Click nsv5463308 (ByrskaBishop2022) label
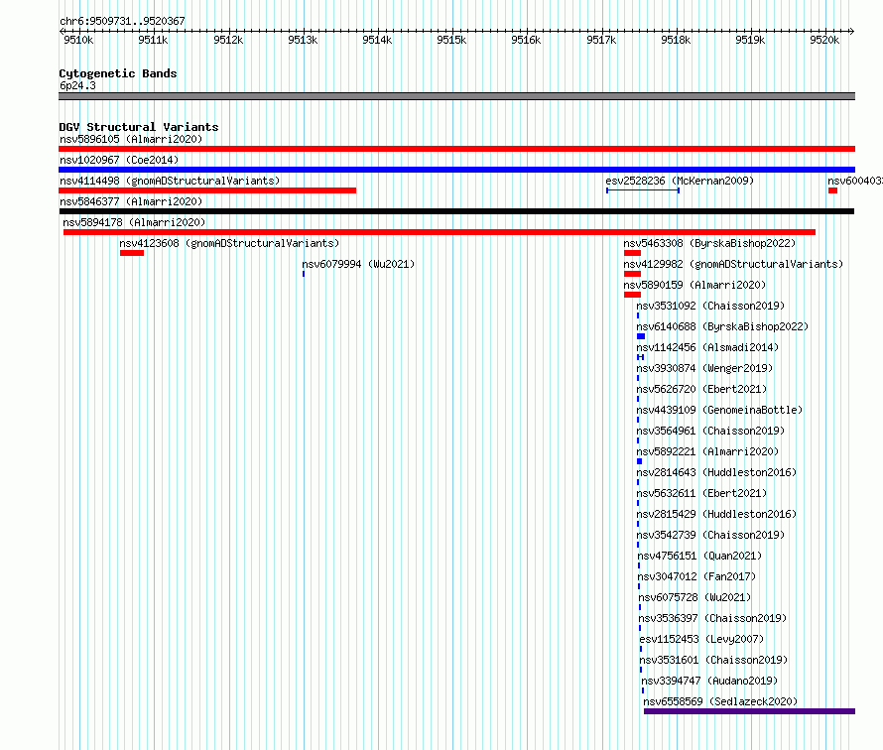883x750 pixels. click(x=709, y=243)
